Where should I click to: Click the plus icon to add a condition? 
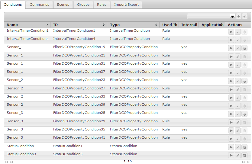239,16
